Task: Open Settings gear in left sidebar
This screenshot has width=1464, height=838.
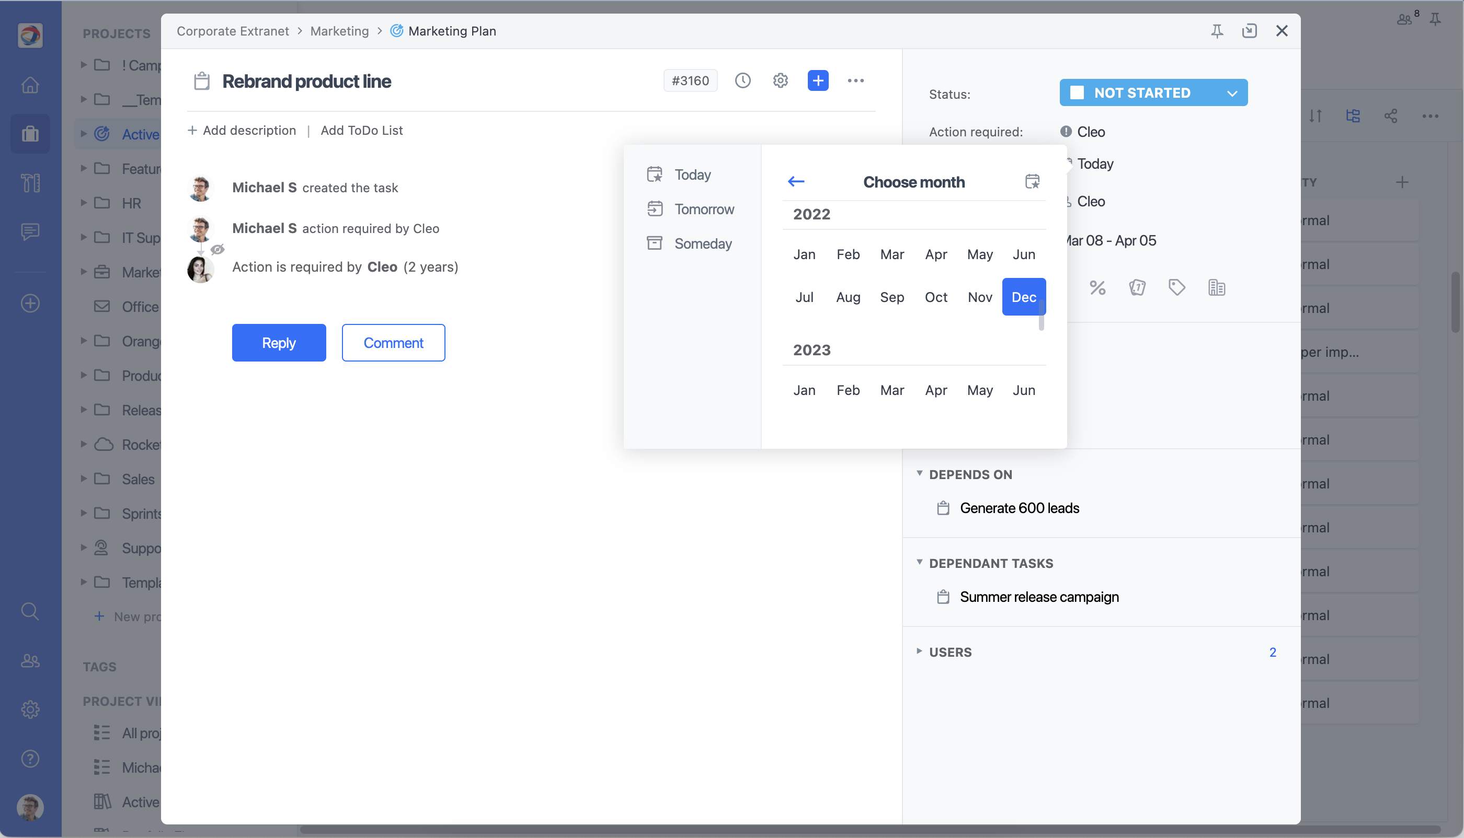Action: click(30, 709)
